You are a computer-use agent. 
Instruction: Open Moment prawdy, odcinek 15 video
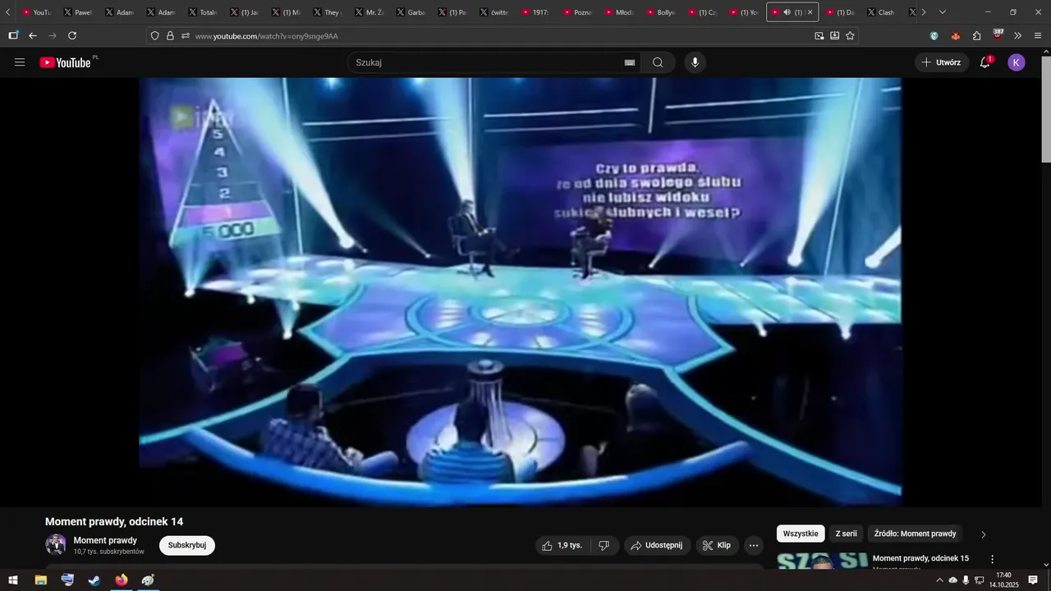(x=920, y=558)
